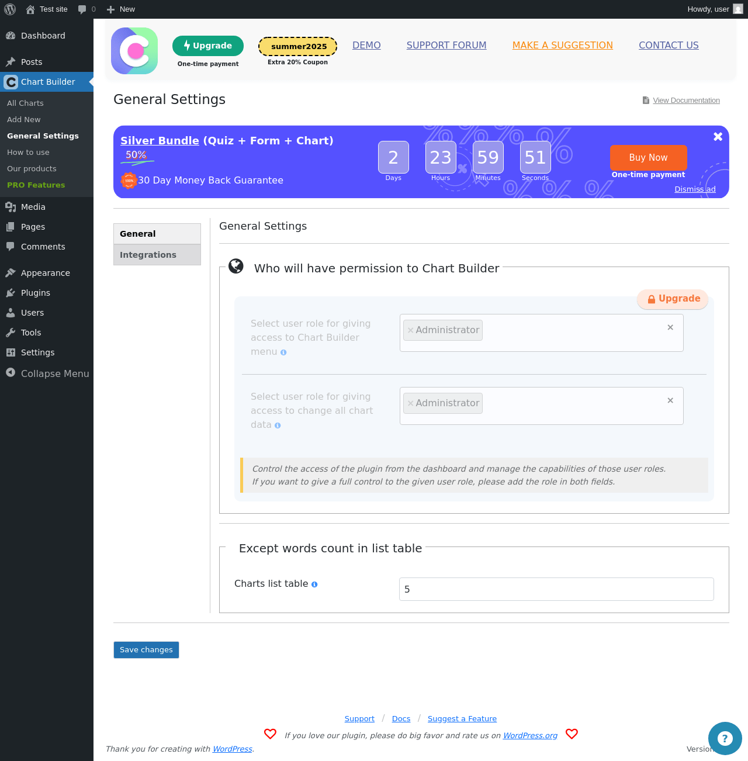Open Our products submenu
The image size is (748, 761).
click(32, 168)
